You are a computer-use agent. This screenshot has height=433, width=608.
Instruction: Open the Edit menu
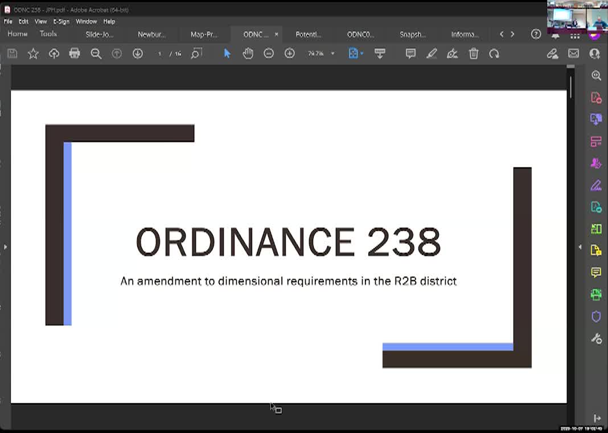click(x=24, y=21)
